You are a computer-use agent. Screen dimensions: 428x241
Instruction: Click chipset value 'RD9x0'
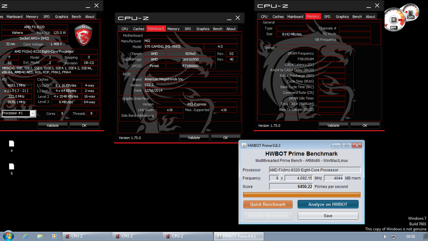191,54
